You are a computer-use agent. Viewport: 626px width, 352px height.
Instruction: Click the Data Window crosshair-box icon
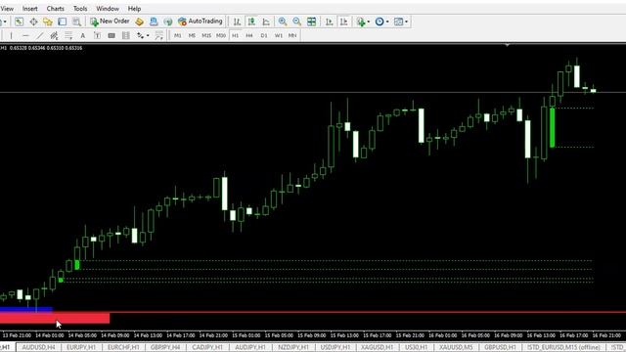coord(33,22)
